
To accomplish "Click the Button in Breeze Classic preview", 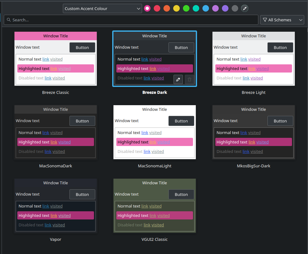I will pos(82,47).
